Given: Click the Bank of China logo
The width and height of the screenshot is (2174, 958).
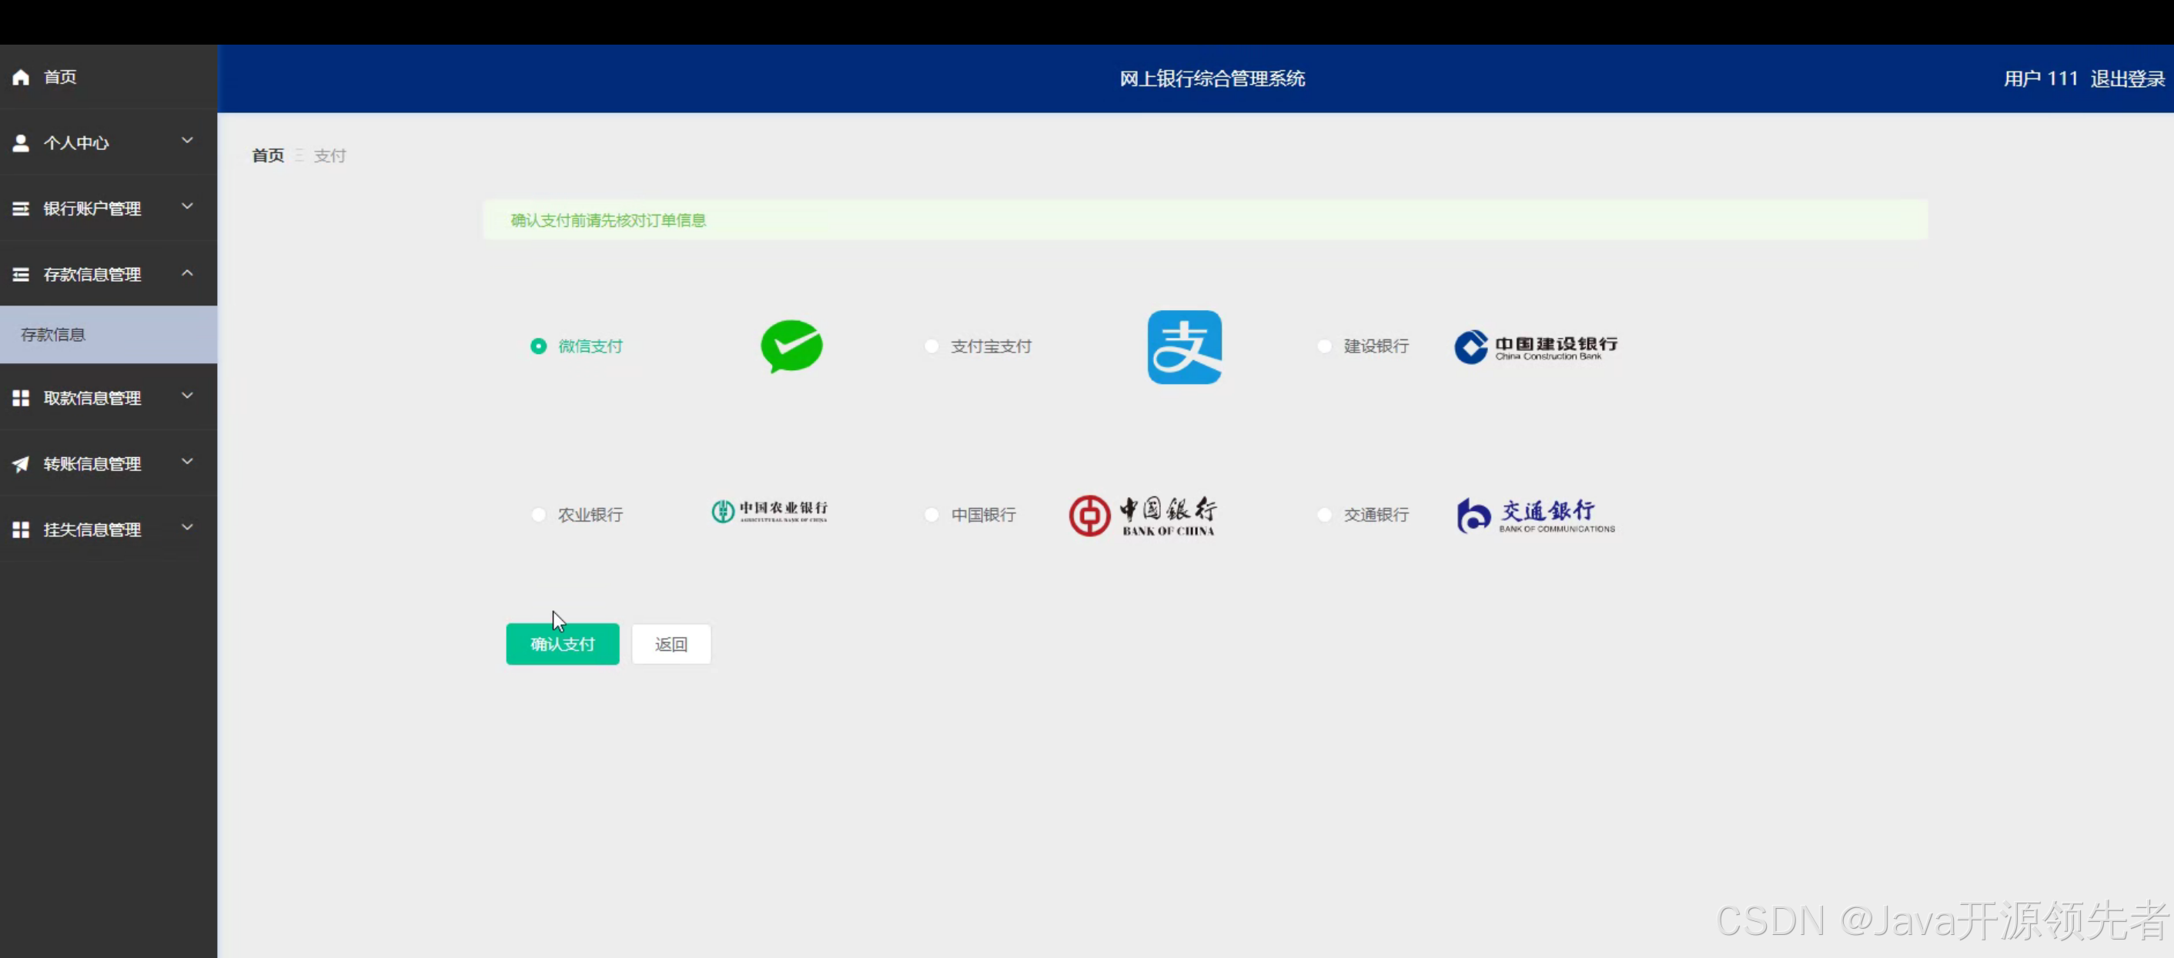Looking at the screenshot, I should click(1142, 515).
